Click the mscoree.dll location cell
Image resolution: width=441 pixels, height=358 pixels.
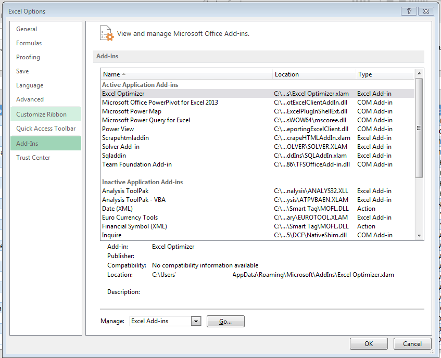click(310, 120)
